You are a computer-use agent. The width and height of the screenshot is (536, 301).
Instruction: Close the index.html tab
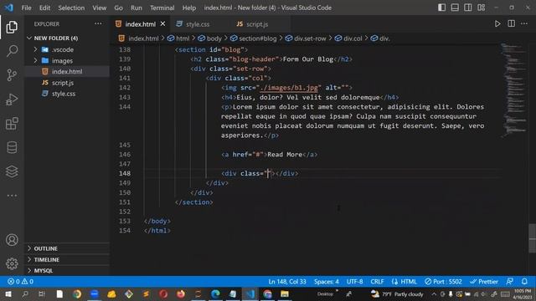coord(162,23)
